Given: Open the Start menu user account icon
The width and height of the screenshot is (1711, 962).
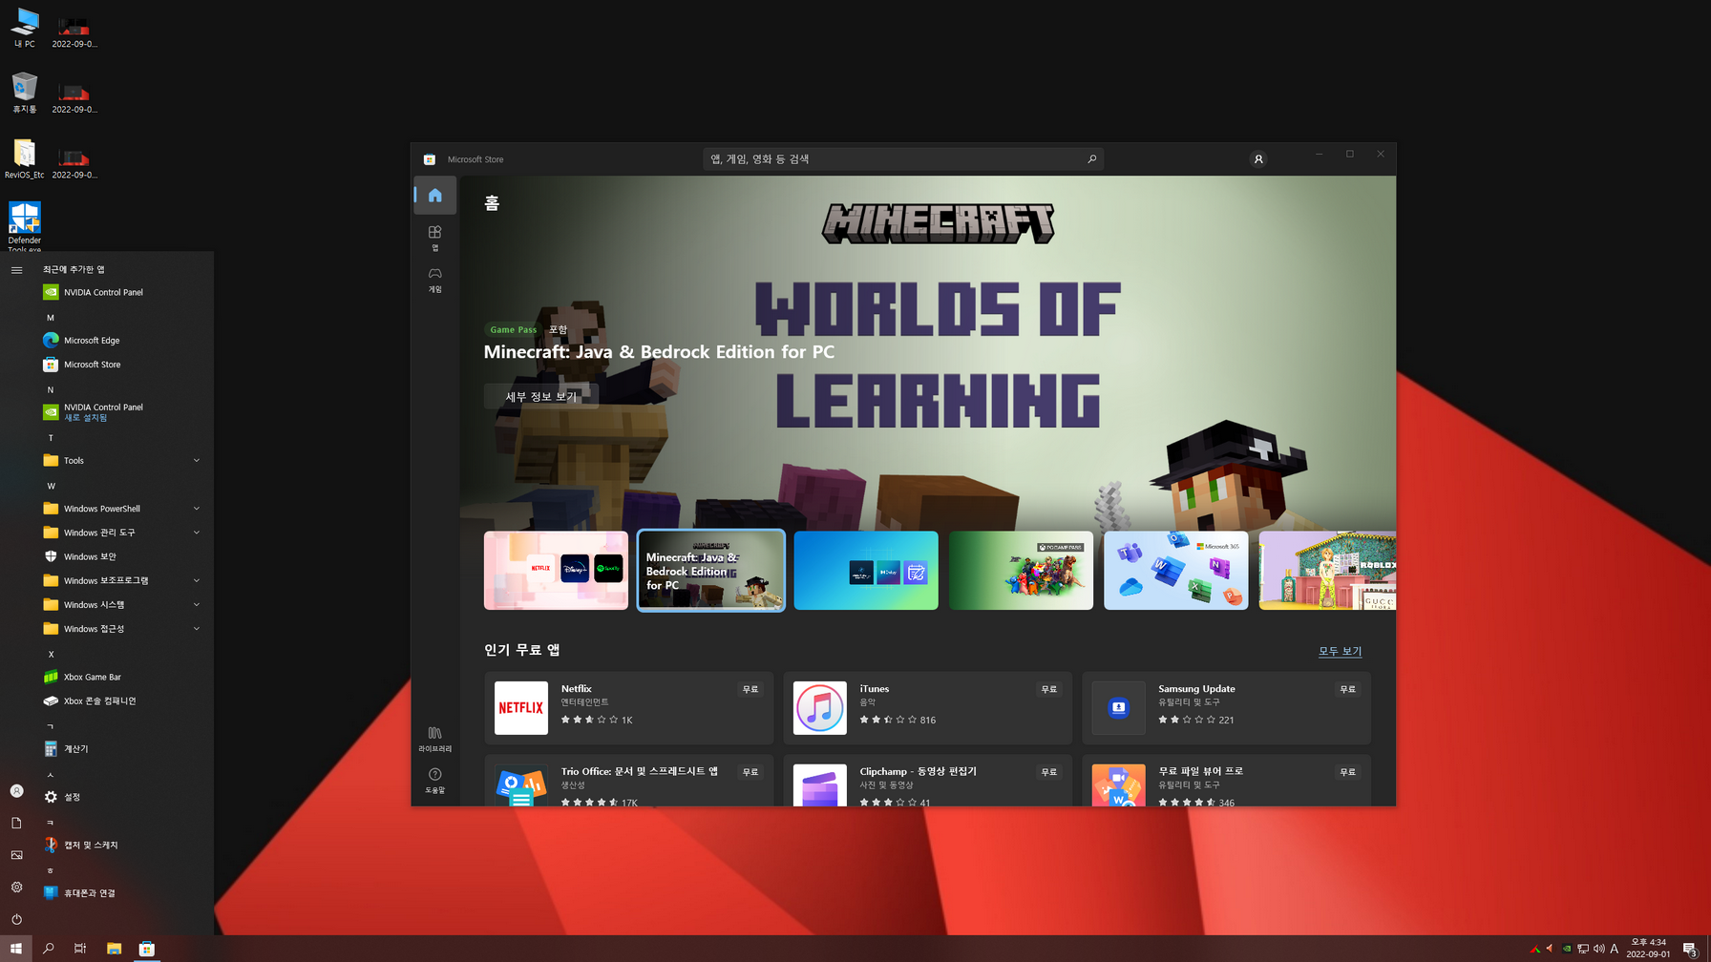Looking at the screenshot, I should 16,791.
